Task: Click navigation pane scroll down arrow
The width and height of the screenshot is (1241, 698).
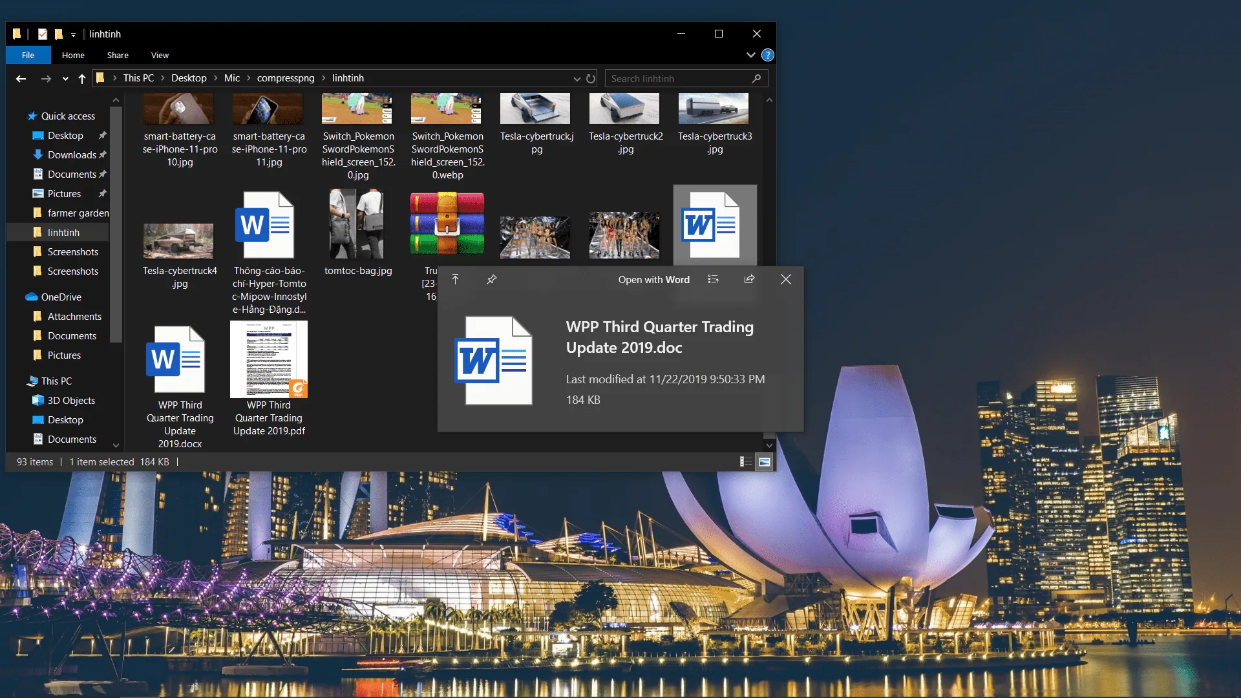Action: pos(116,445)
